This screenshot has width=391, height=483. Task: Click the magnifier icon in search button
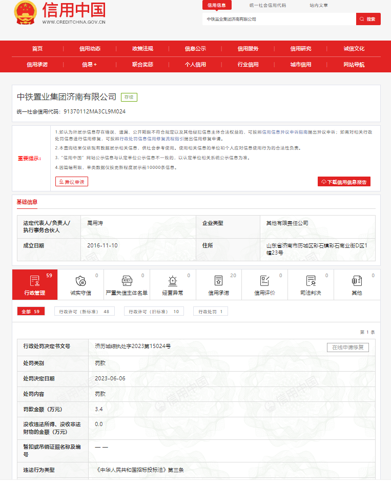click(362, 19)
